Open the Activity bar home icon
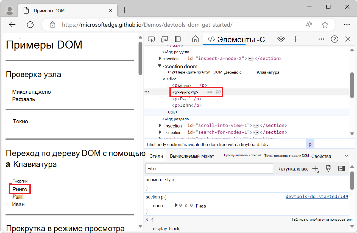The image size is (357, 233). pos(195,39)
